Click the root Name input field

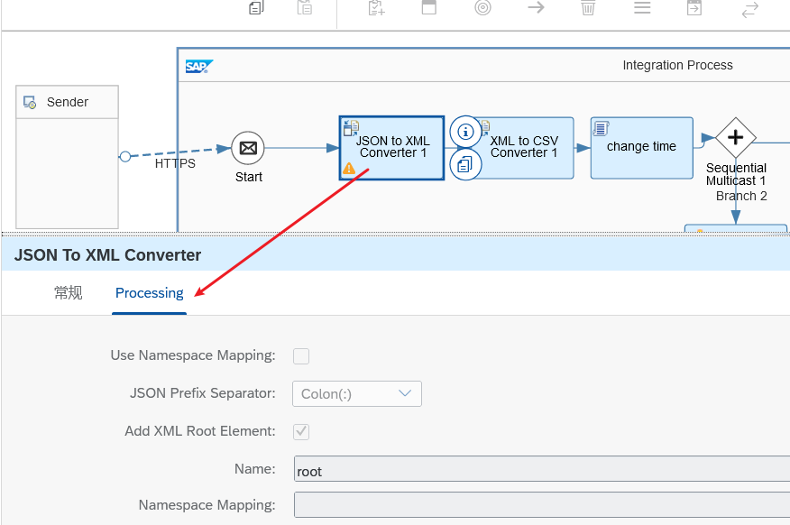(x=541, y=470)
